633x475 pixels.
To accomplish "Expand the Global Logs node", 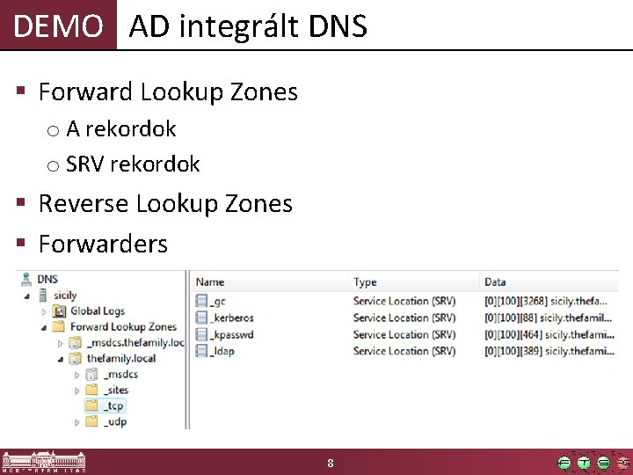I will tap(44, 311).
